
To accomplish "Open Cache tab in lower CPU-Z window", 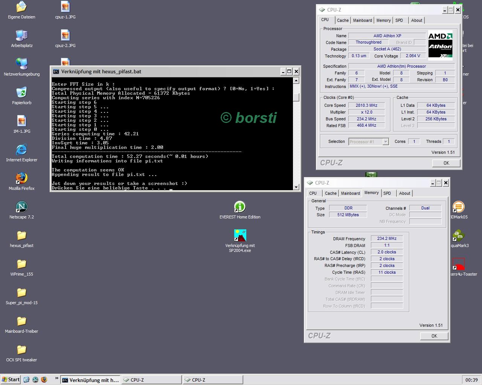I will click(331, 193).
